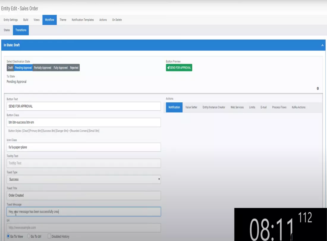This screenshot has width=327, height=241.
Task: Click the SEND FOR APPROVAL preview button
Action: [179, 68]
